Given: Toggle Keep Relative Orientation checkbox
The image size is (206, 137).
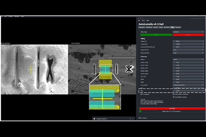Looking at the screenshot, I should click(174, 94).
